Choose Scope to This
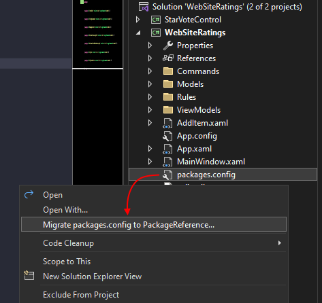322x303 pixels. click(154, 262)
